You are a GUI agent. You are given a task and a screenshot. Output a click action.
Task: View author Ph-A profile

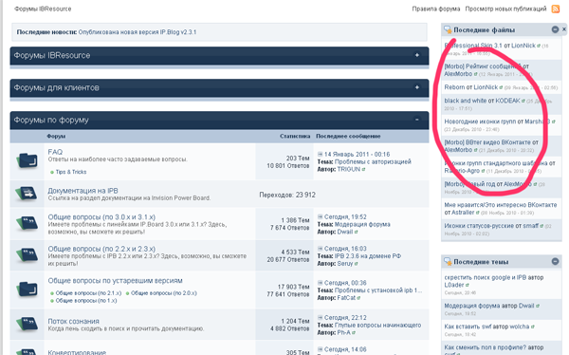tap(343, 333)
